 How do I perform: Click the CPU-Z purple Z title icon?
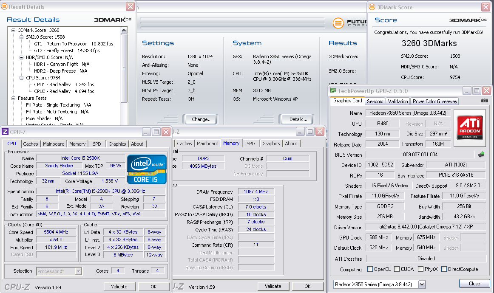[5, 132]
